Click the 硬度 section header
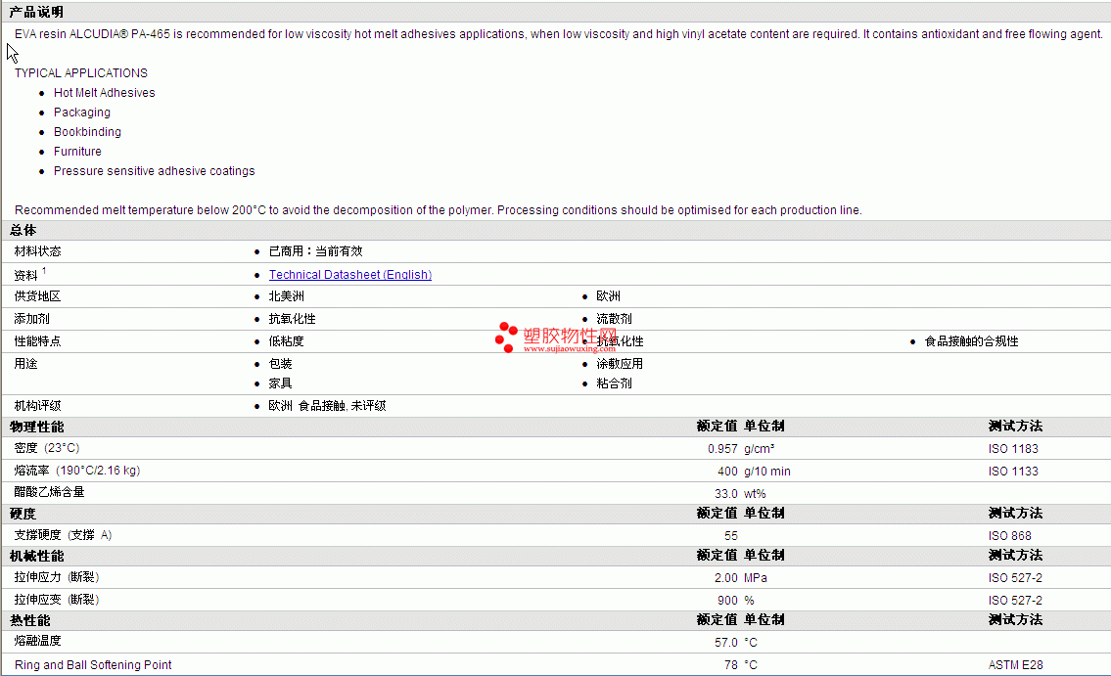The width and height of the screenshot is (1111, 676). coord(23,514)
